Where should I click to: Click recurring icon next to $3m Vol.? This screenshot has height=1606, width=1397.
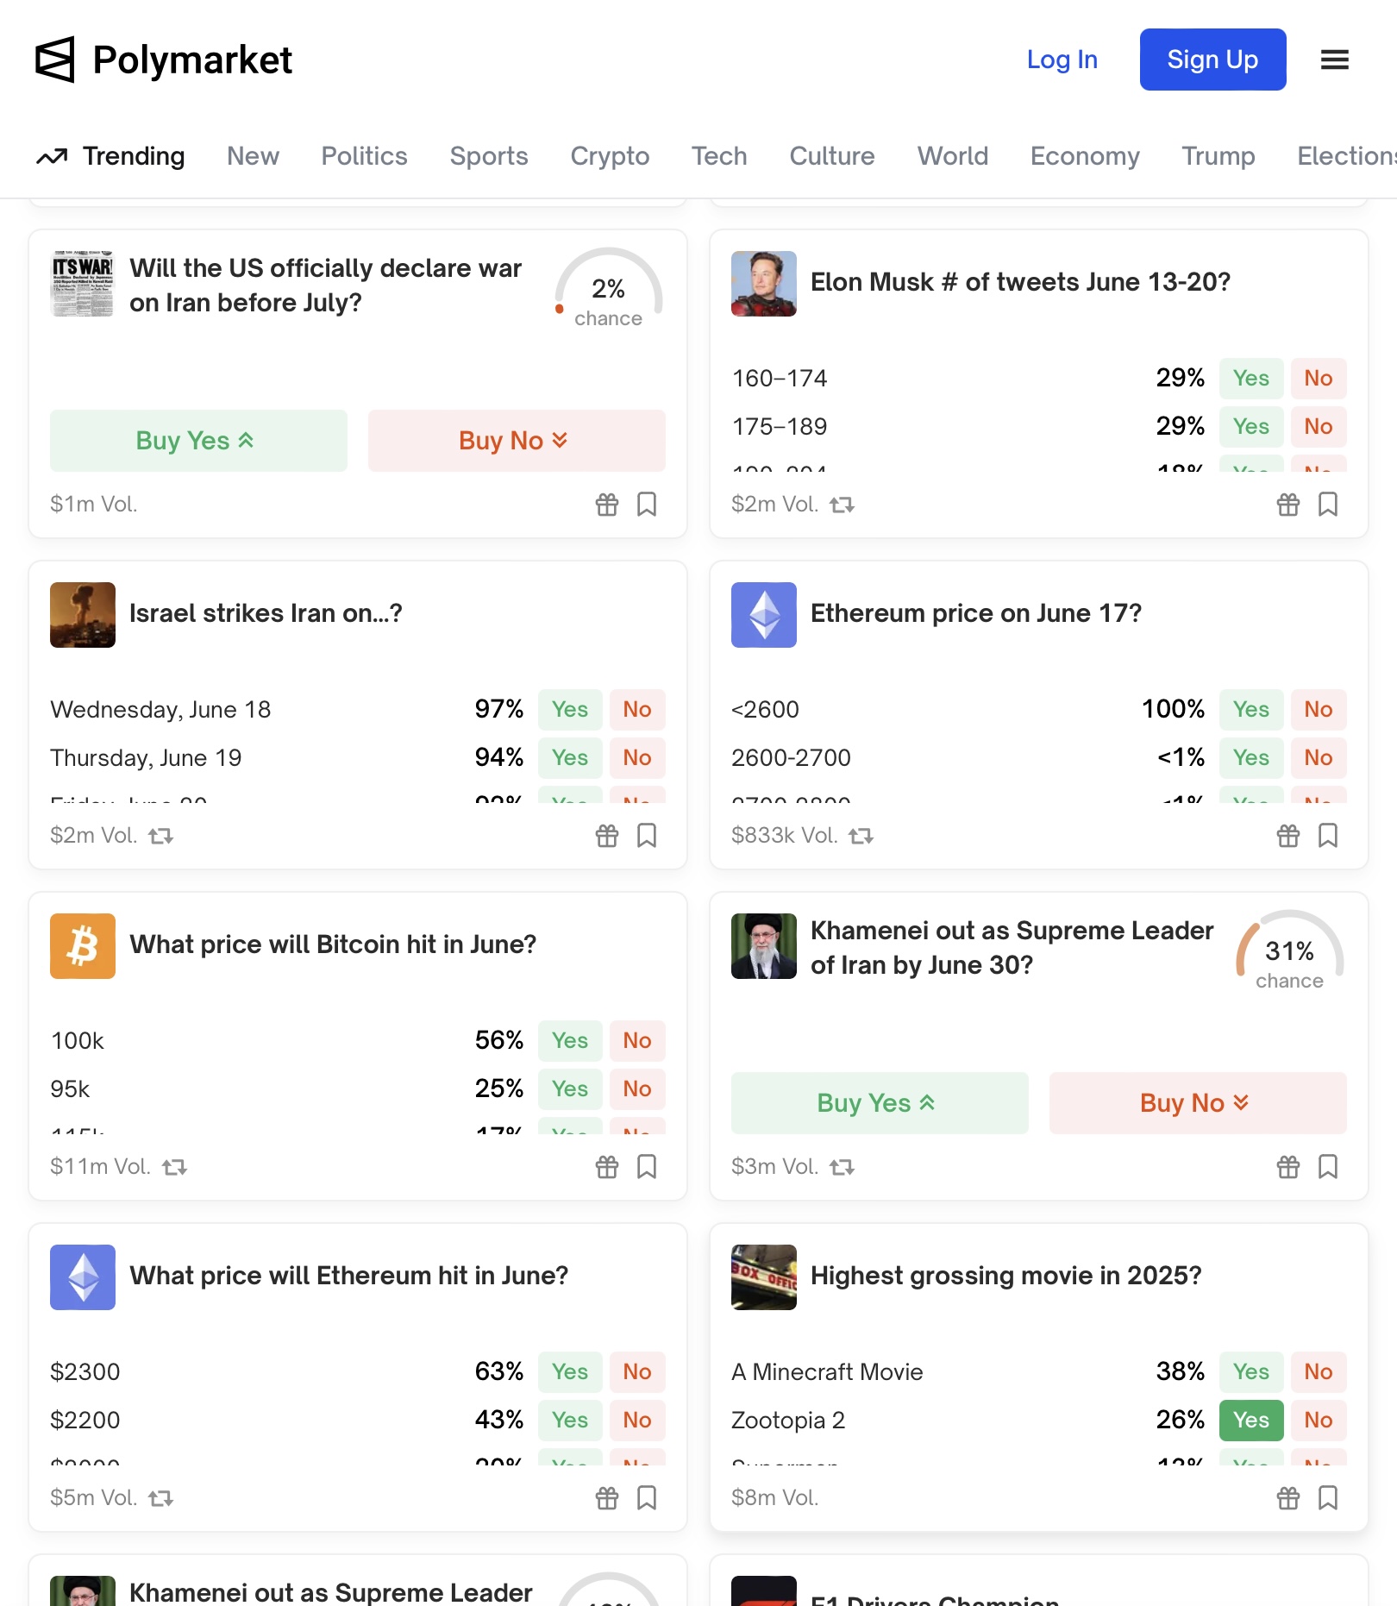(x=843, y=1167)
